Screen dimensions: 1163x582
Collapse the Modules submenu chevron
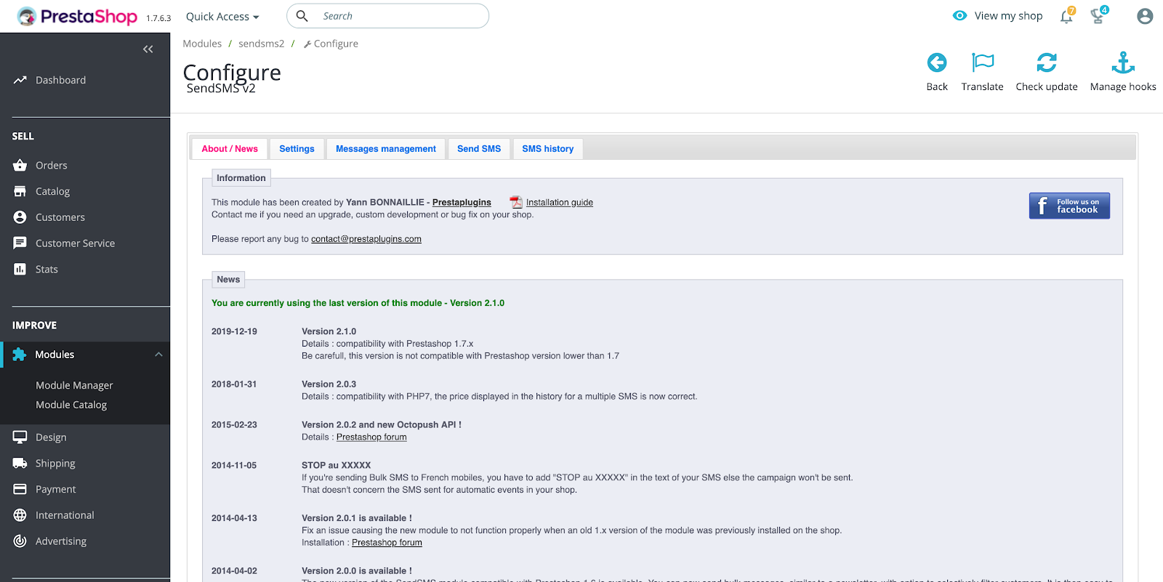158,355
